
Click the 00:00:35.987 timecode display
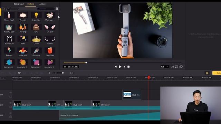tap(71, 67)
